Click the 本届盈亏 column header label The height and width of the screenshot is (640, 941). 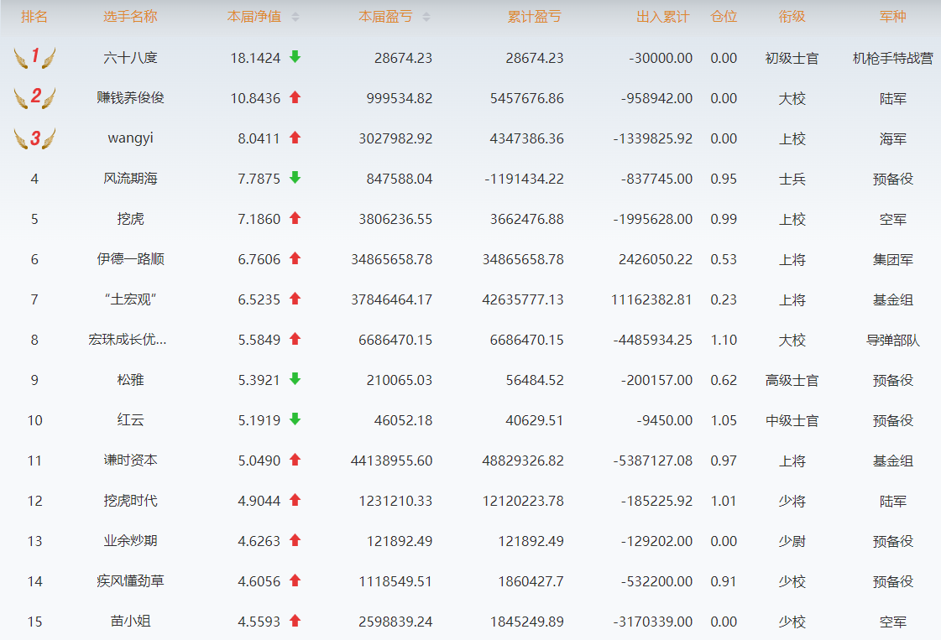tap(385, 17)
